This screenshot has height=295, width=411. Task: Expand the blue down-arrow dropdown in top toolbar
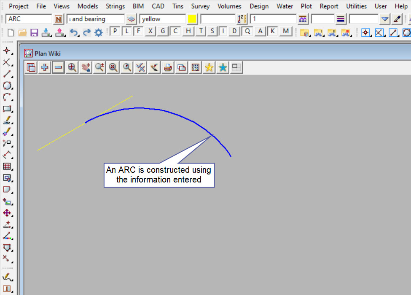pyautogui.click(x=384, y=19)
